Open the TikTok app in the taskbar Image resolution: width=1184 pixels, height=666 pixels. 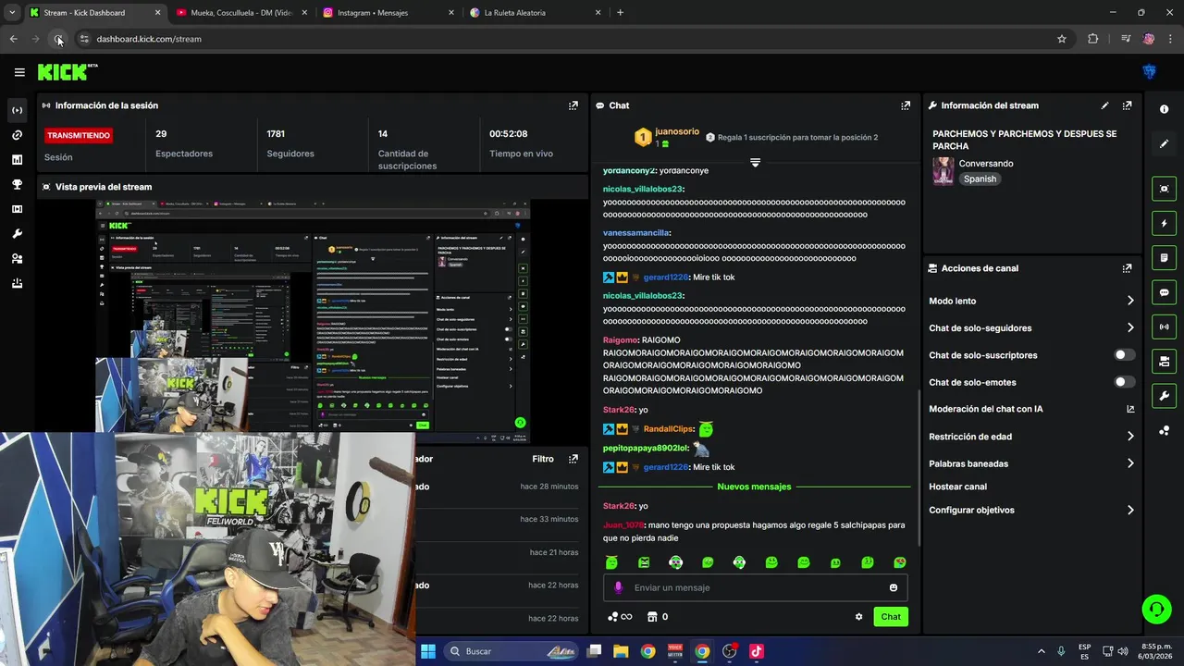[x=757, y=651]
